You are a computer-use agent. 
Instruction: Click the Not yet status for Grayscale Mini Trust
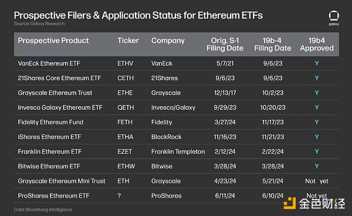(317, 181)
